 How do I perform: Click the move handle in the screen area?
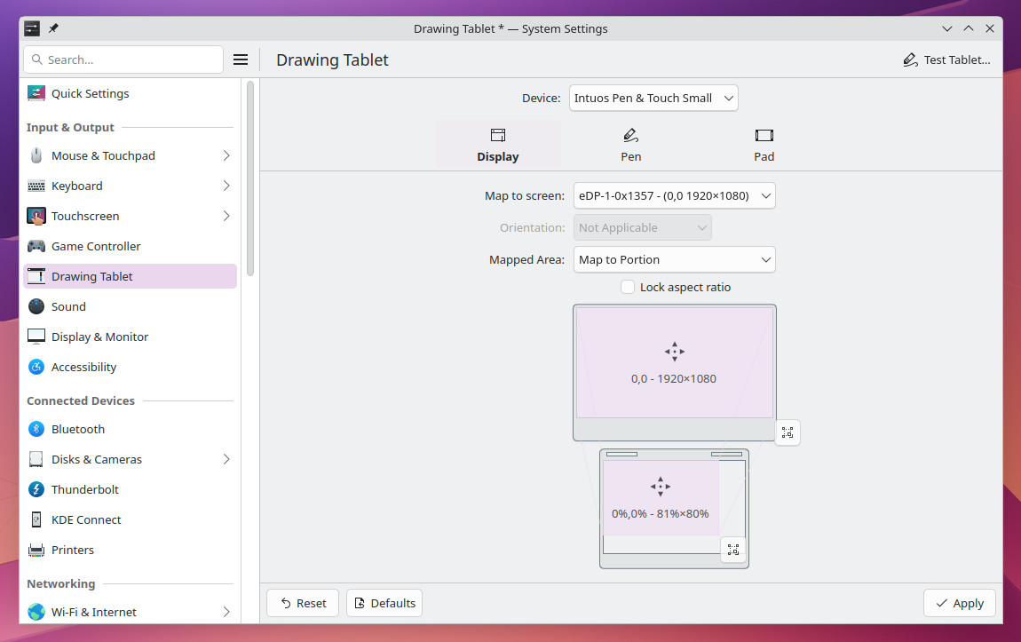coord(675,352)
